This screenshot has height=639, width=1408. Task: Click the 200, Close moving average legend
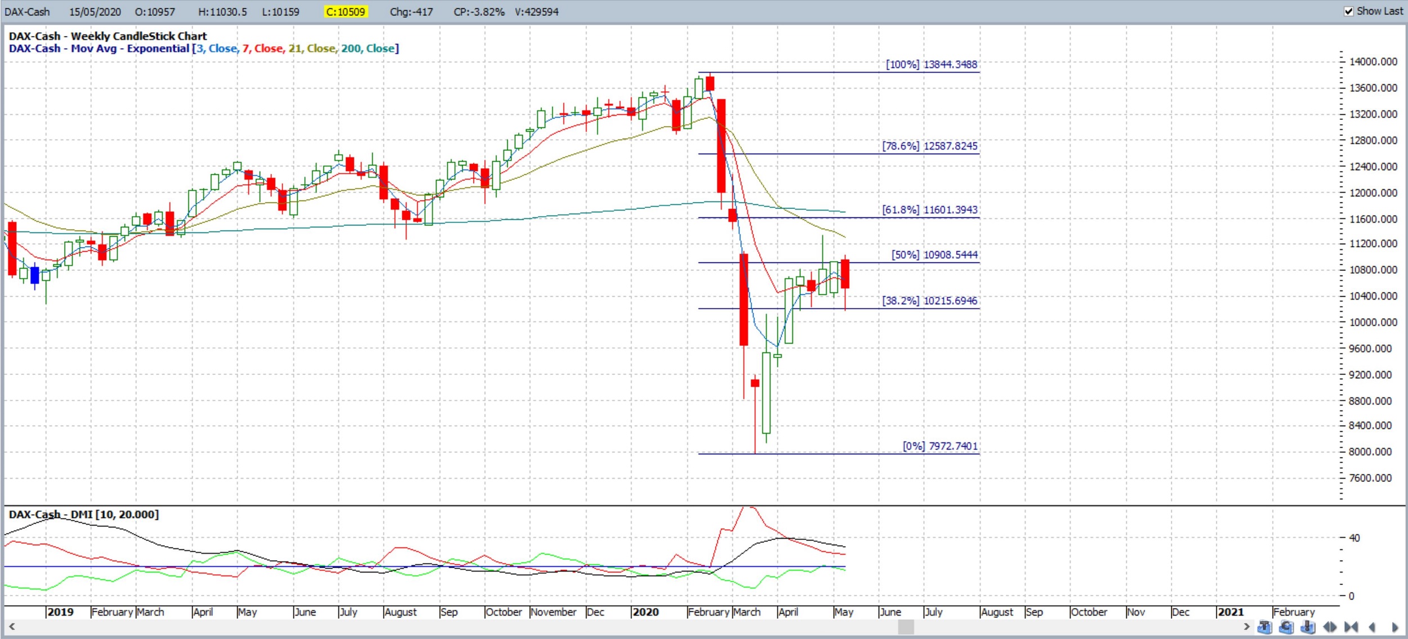tap(368, 48)
